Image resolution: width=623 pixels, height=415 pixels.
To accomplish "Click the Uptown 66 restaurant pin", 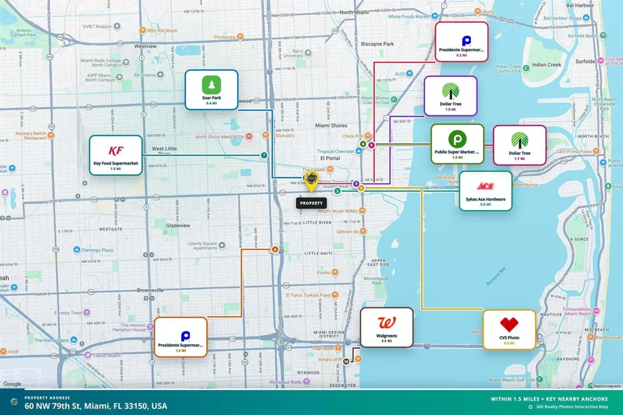I will click(x=363, y=231).
